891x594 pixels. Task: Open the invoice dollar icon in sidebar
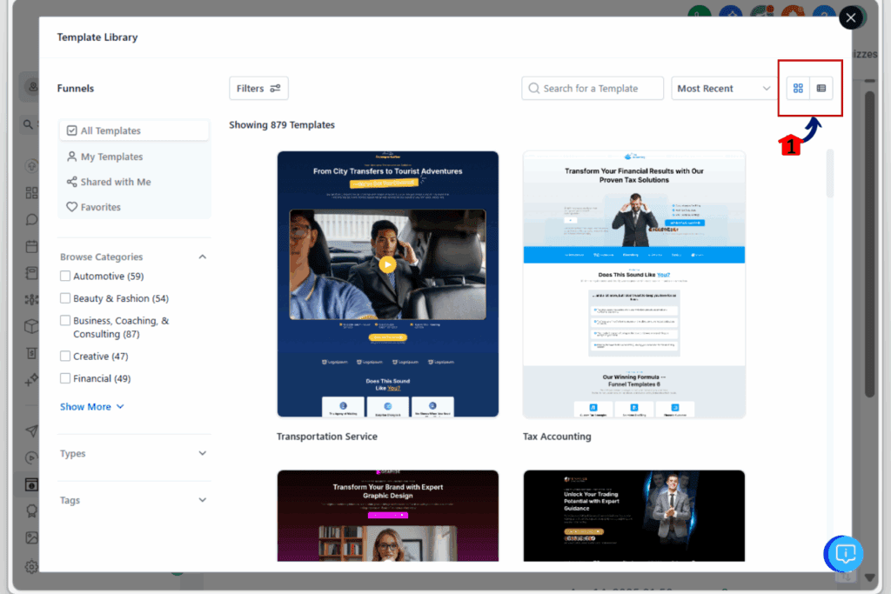click(32, 352)
